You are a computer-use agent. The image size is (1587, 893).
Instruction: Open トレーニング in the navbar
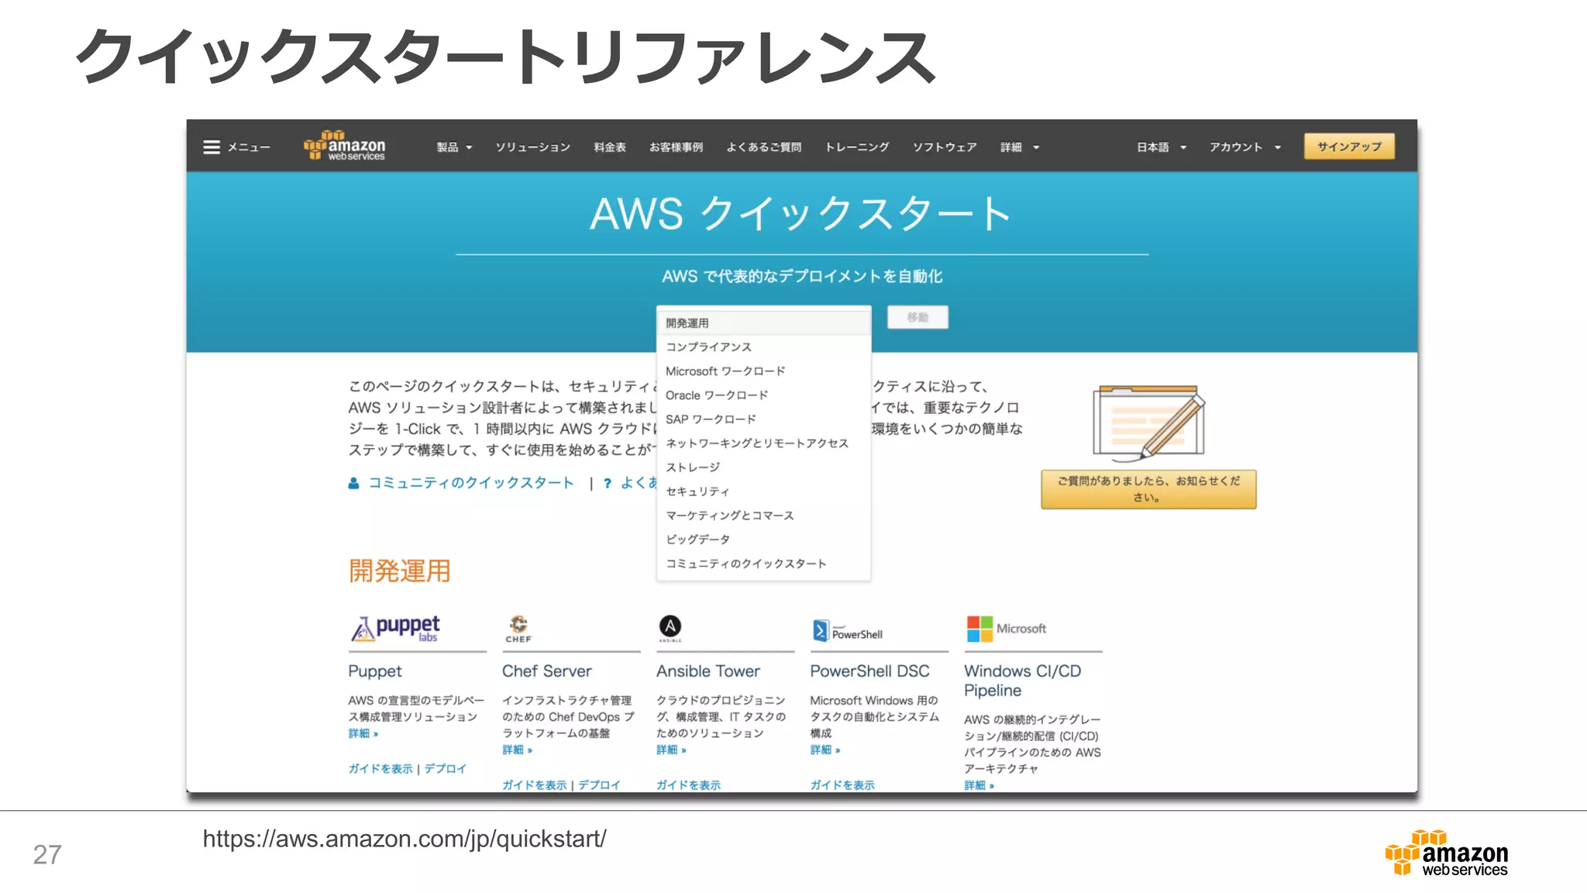pos(856,147)
